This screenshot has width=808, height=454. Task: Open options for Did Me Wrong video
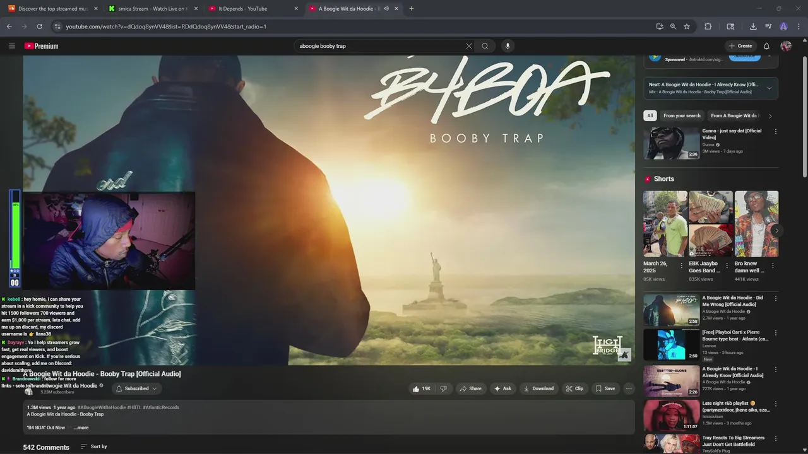[776, 298]
